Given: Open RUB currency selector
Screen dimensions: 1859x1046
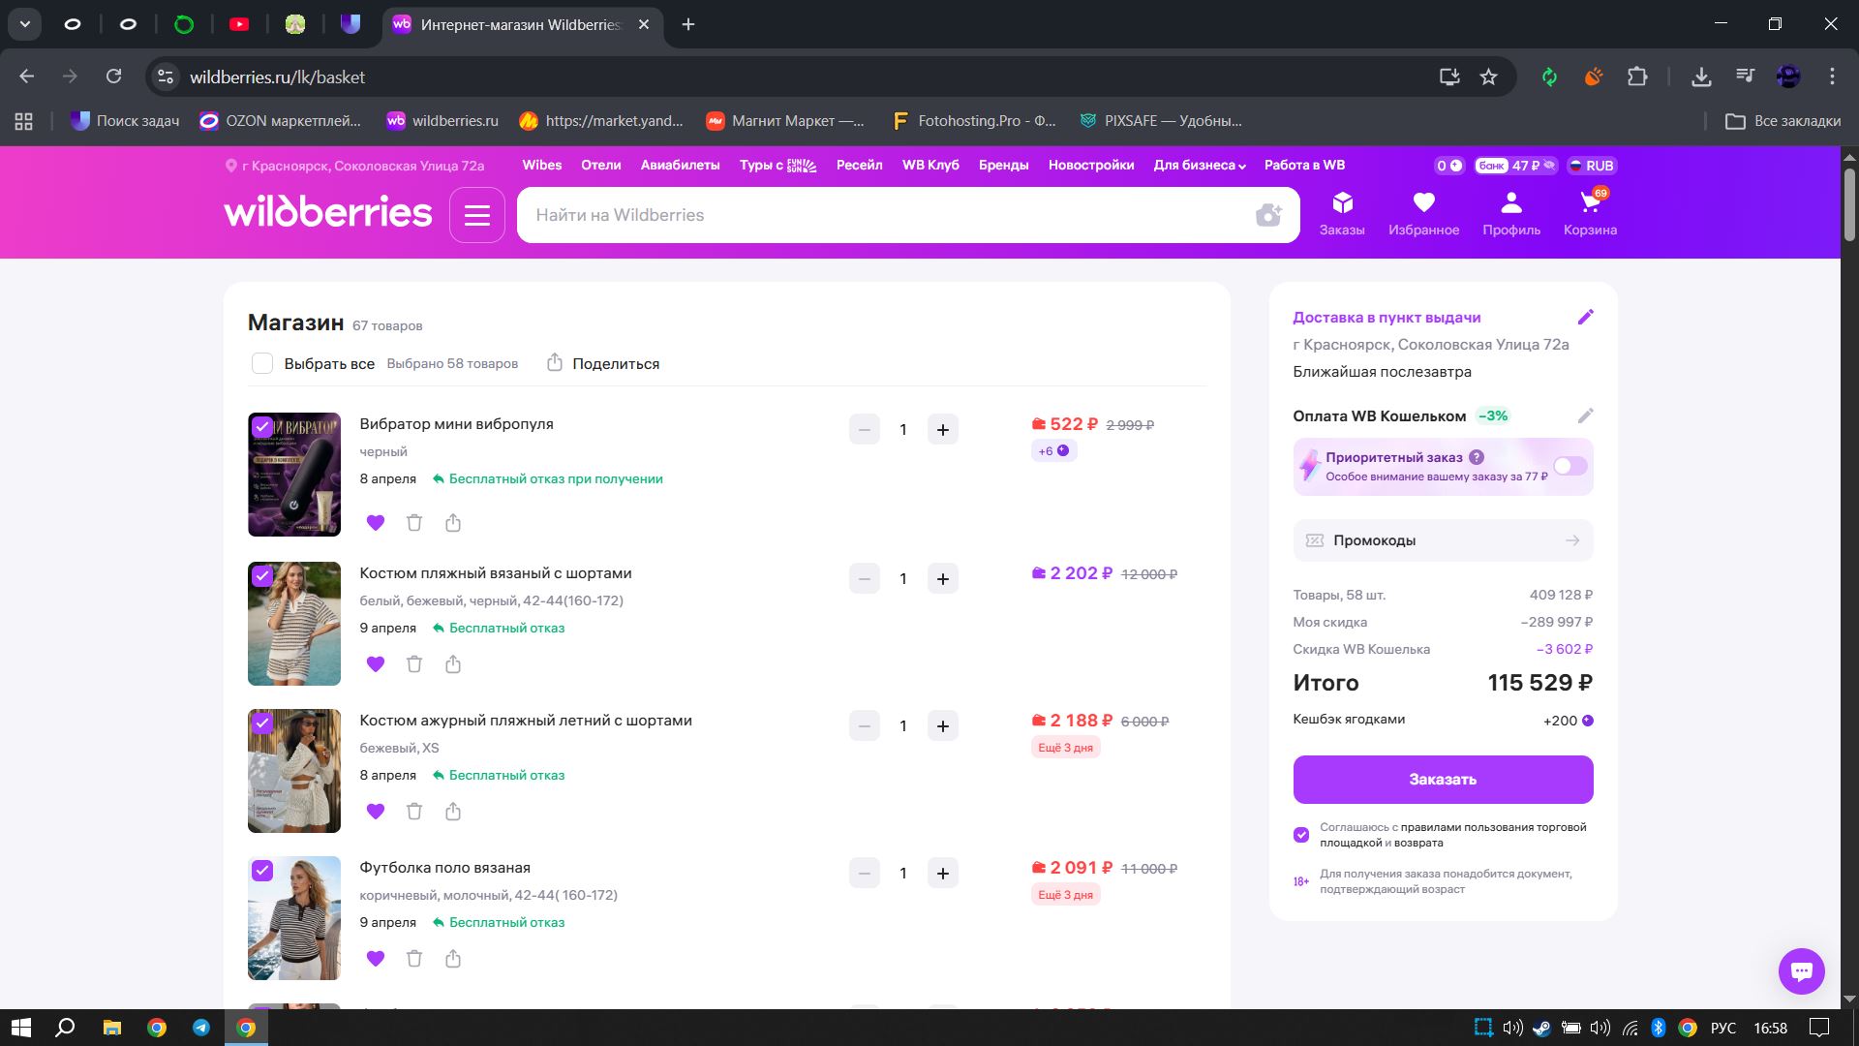Looking at the screenshot, I should 1592,166.
